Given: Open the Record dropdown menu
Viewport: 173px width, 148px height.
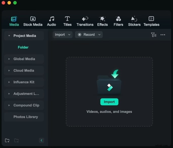Looking at the screenshot, I should click(x=89, y=35).
